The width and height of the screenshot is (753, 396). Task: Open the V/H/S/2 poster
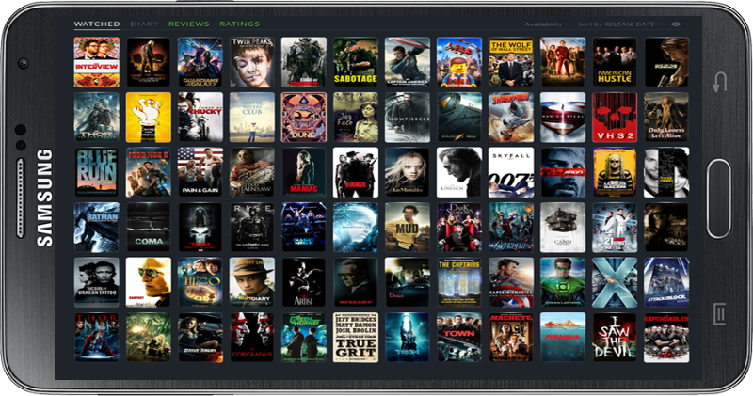coord(615,118)
